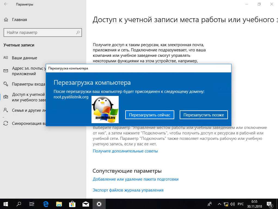
Task: Open Главная home in settings sidebar
Action: (x=19, y=20)
